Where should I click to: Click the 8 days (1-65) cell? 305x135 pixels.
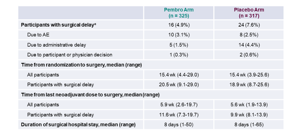[249, 124]
